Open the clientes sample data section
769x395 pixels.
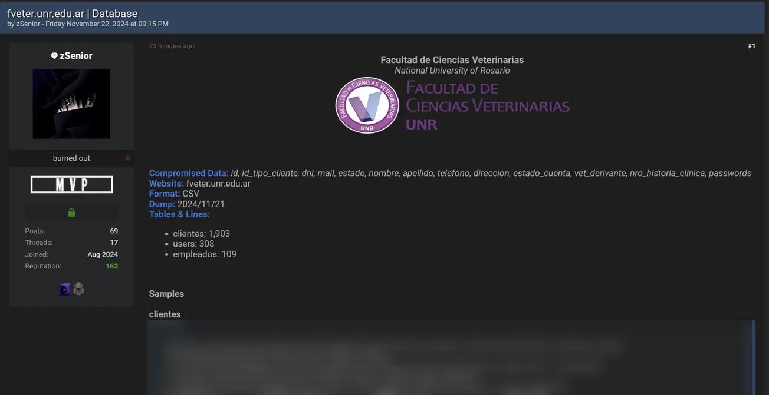pyautogui.click(x=165, y=314)
